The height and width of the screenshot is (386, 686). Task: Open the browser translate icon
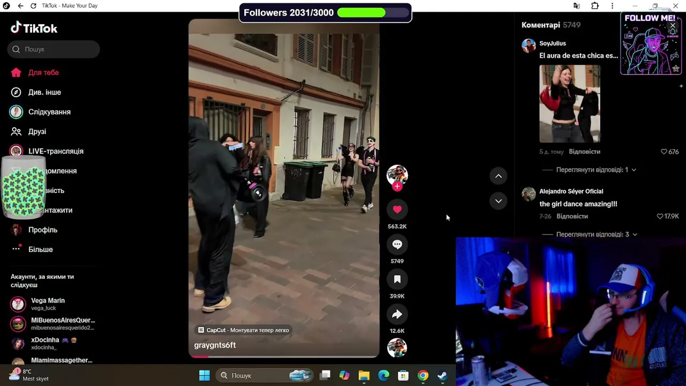pos(576,6)
